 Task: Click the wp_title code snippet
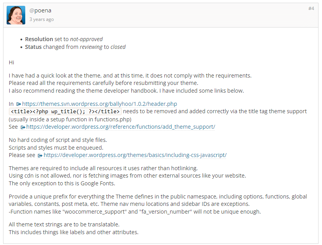tap(65, 112)
